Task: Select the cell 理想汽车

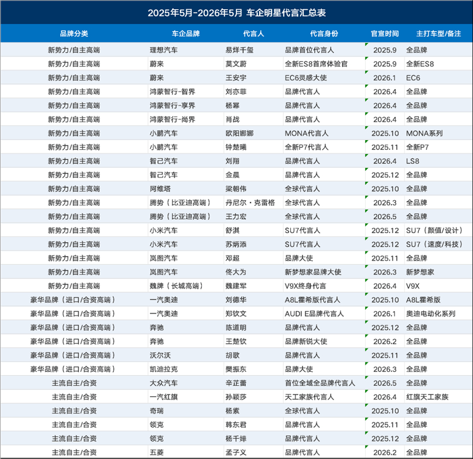Action: click(164, 50)
